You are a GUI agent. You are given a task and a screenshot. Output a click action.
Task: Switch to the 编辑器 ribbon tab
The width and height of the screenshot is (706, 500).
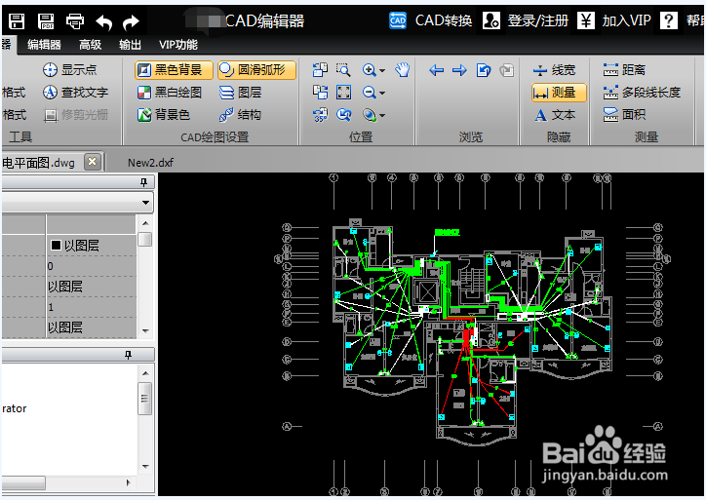pos(44,45)
